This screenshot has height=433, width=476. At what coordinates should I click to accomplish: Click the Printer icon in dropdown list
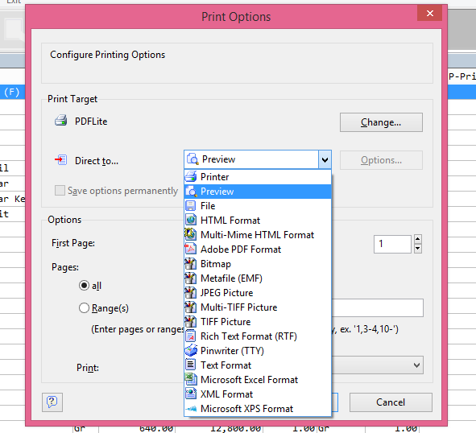coord(191,176)
